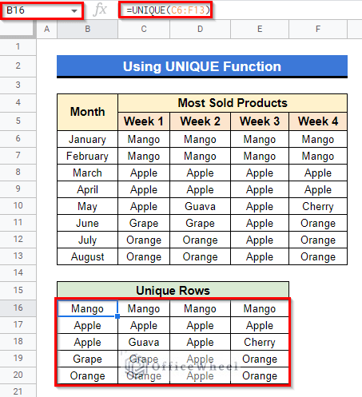Select the Guava cell in May row

point(200,206)
